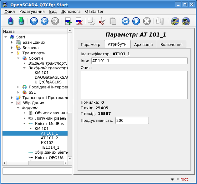Click the Назва column header
The height and width of the screenshot is (184, 197).
pos(35,31)
